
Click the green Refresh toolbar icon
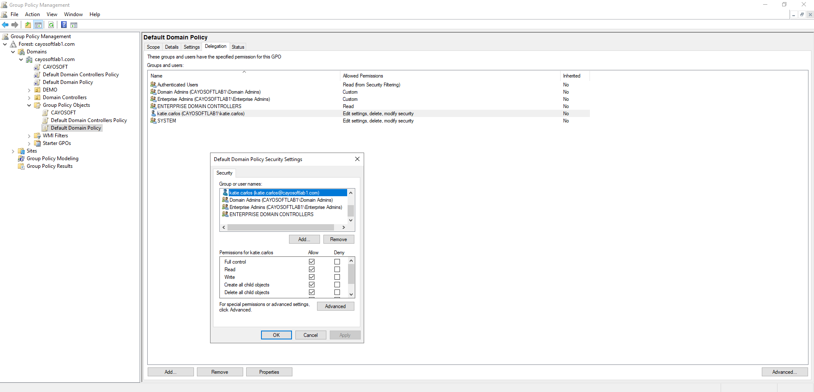click(x=51, y=25)
